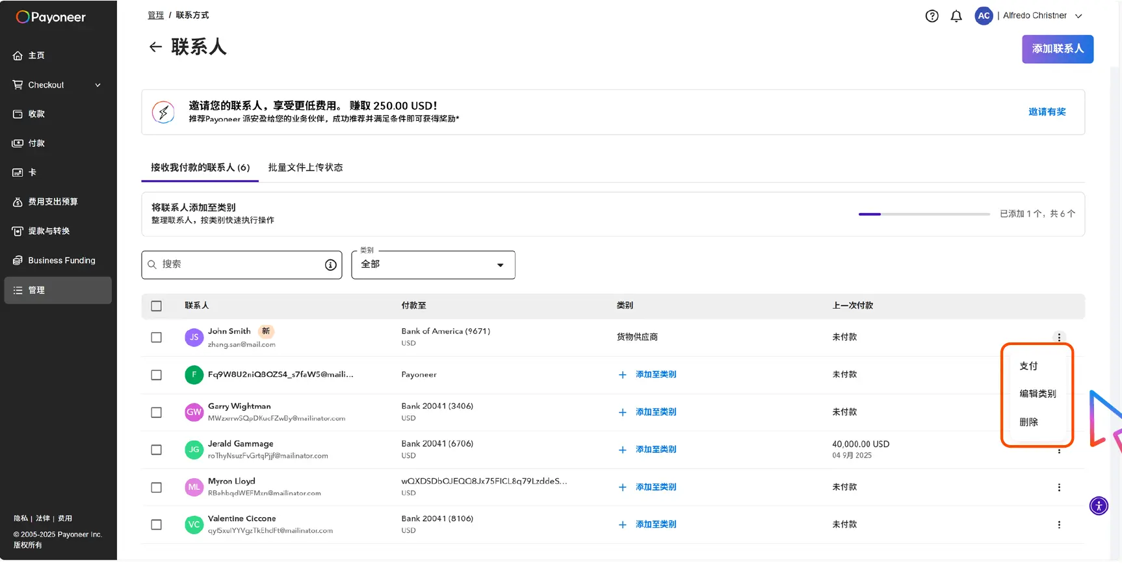1122x564 pixels.
Task: Click 添加至类别 for Myron Lloyd
Action: pyautogui.click(x=647, y=487)
